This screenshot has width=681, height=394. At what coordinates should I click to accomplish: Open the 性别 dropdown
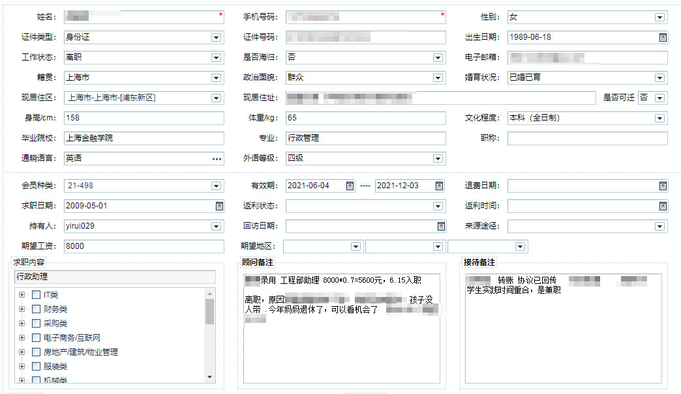[659, 18]
